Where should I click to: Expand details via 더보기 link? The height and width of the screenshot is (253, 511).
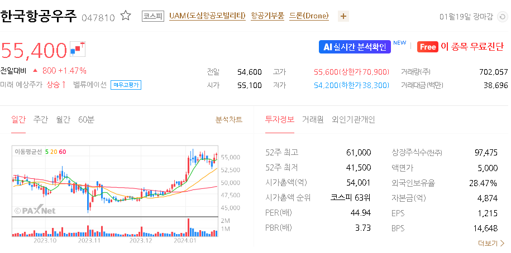[x=491, y=243]
